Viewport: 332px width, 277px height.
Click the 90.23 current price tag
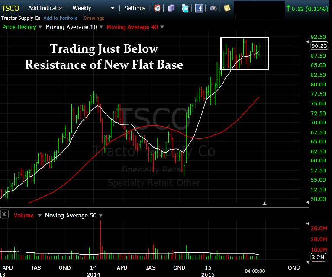pyautogui.click(x=319, y=46)
